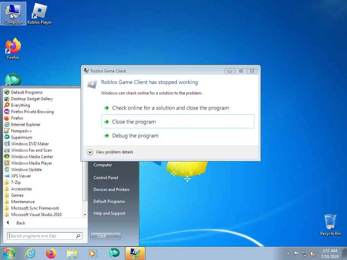Click the Windows Start orb
The width and height of the screenshot is (347, 260).
pos(9,253)
